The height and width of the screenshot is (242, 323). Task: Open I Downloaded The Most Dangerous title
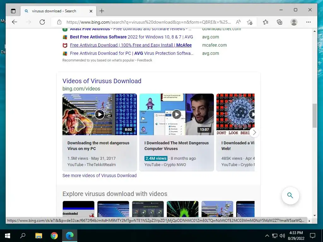coord(177,146)
